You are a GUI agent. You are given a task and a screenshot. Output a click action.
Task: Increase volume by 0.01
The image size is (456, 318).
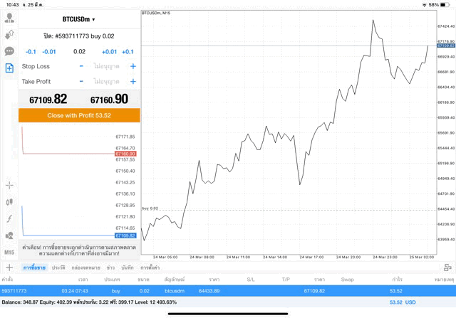click(x=109, y=52)
